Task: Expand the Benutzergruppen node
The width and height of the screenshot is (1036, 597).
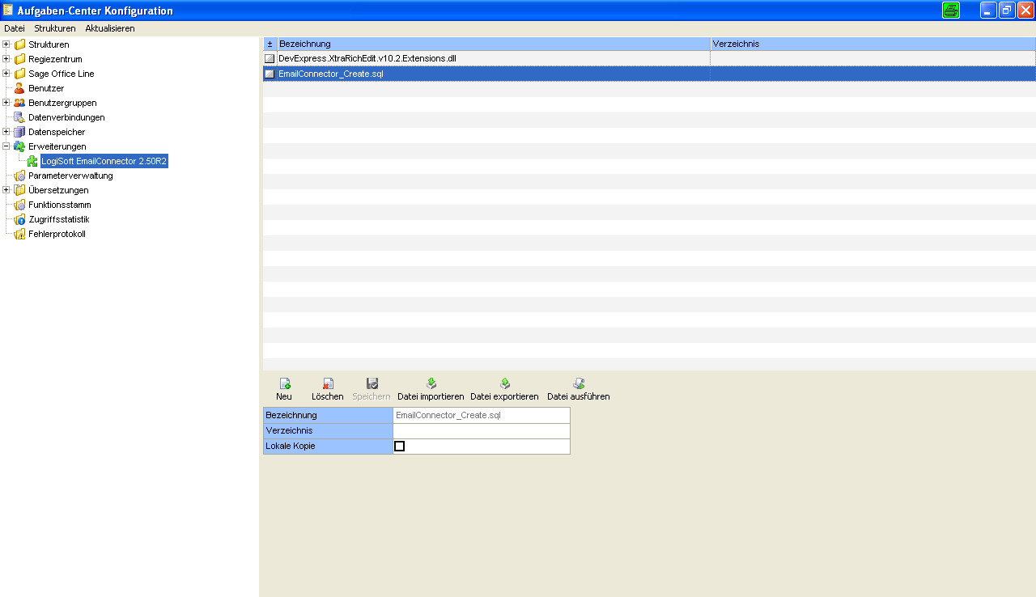Action: 6,103
